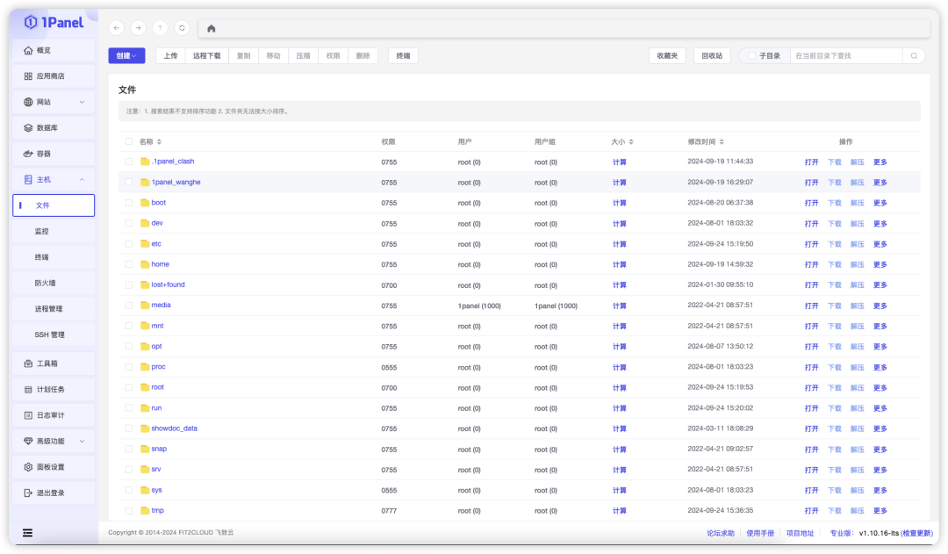Refresh the file list
Image resolution: width=948 pixels, height=554 pixels.
tap(182, 28)
